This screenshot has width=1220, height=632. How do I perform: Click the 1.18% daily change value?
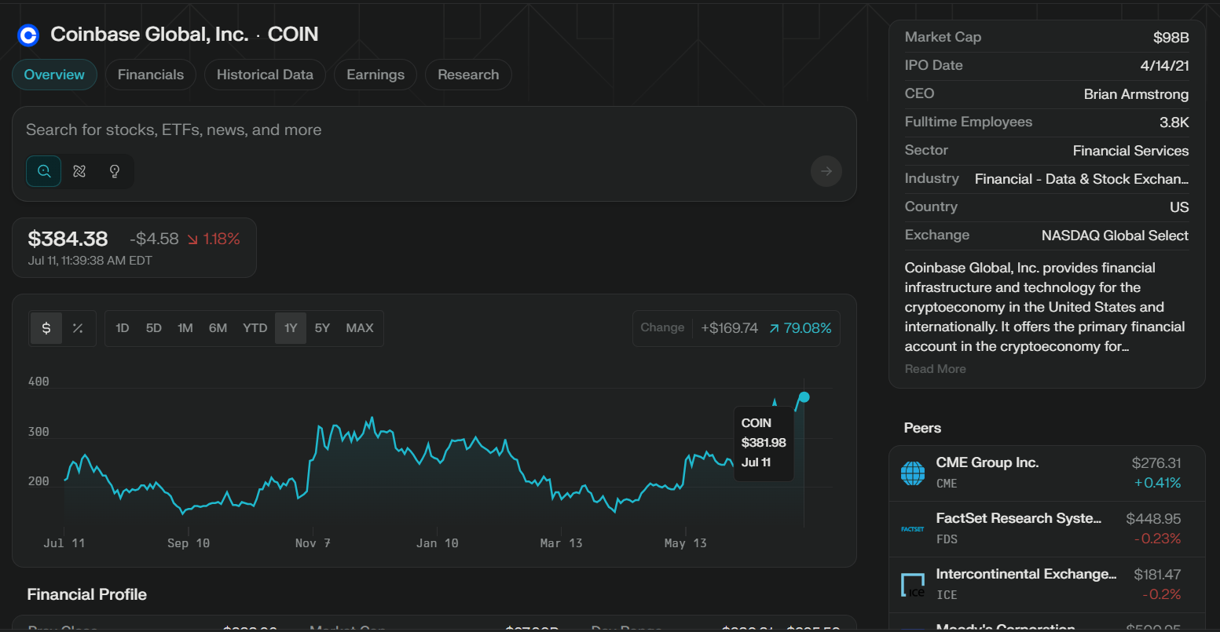pyautogui.click(x=214, y=239)
